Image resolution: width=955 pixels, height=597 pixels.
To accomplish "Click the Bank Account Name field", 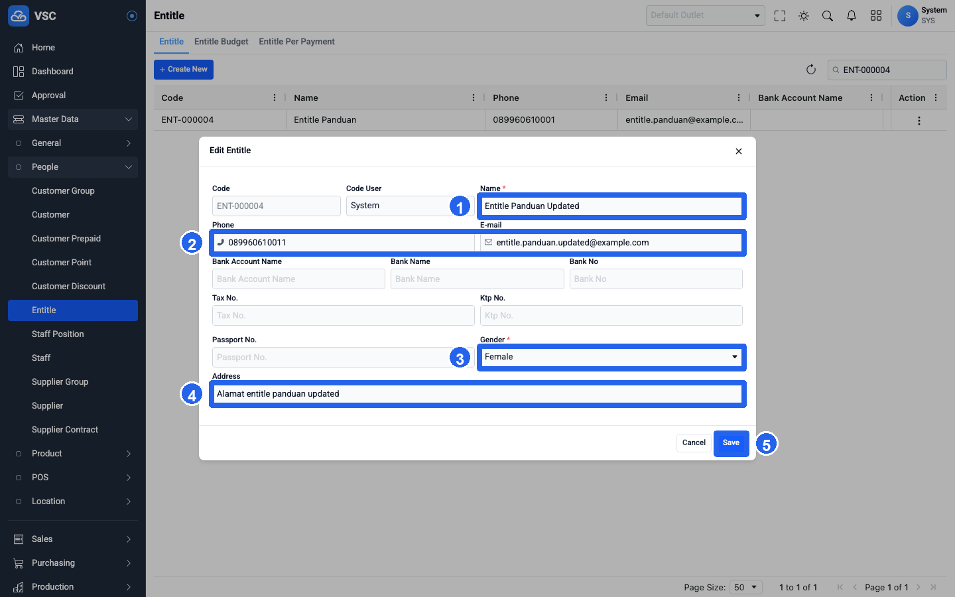I will [x=298, y=279].
